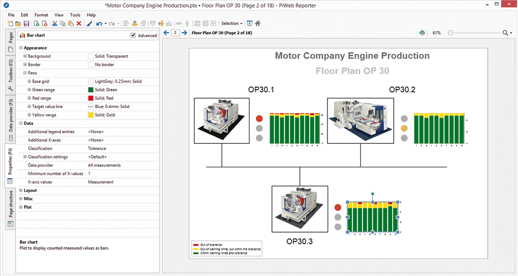Expand the Green range pen

(x=29, y=90)
